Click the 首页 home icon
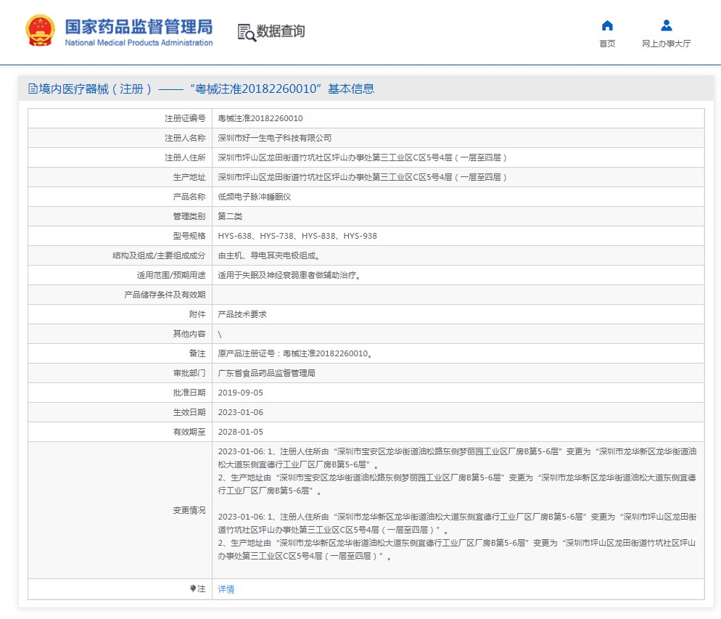 (x=607, y=25)
